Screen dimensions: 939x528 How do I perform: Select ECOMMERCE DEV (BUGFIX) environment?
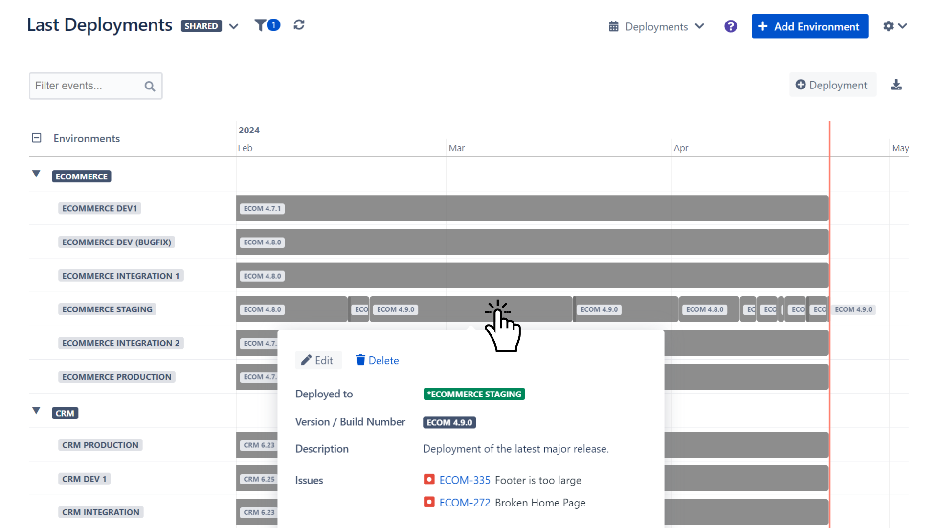116,242
